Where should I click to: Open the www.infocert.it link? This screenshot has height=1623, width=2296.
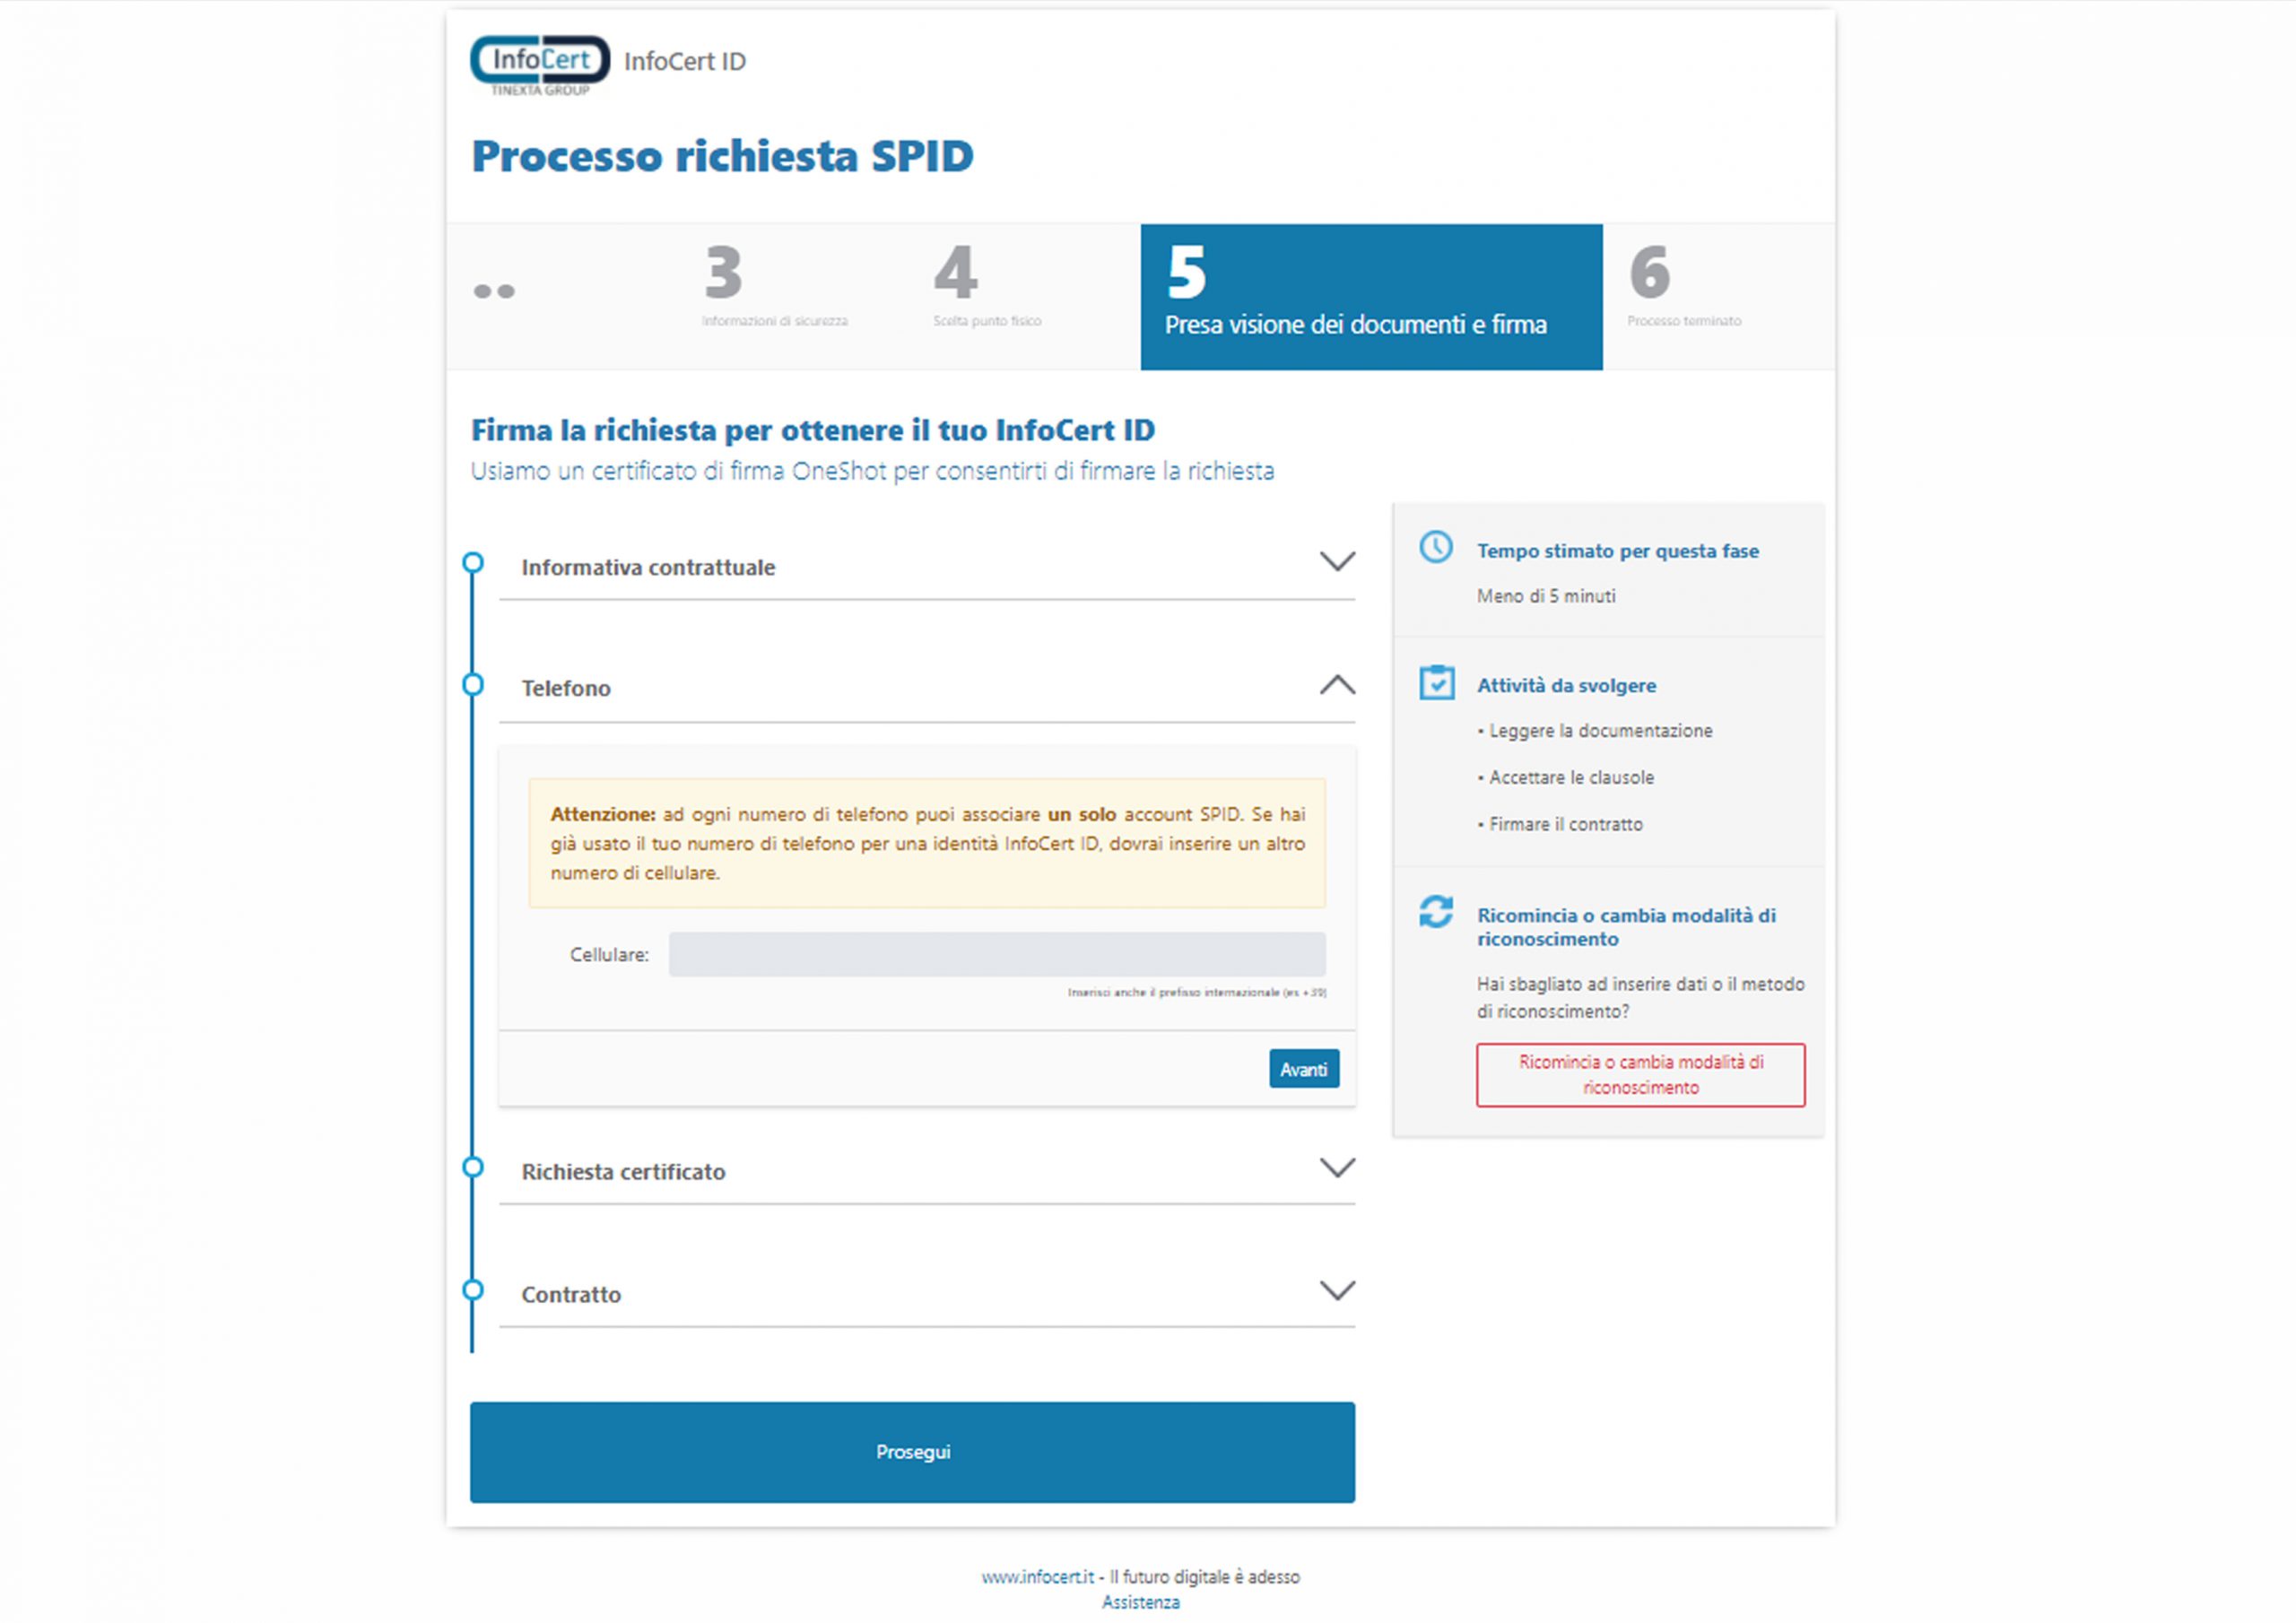tap(1037, 1577)
